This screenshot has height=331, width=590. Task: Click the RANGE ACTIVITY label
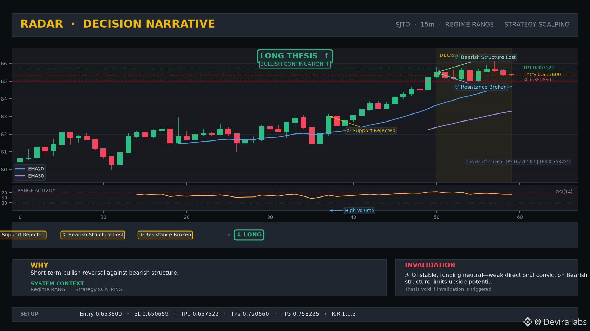point(37,191)
